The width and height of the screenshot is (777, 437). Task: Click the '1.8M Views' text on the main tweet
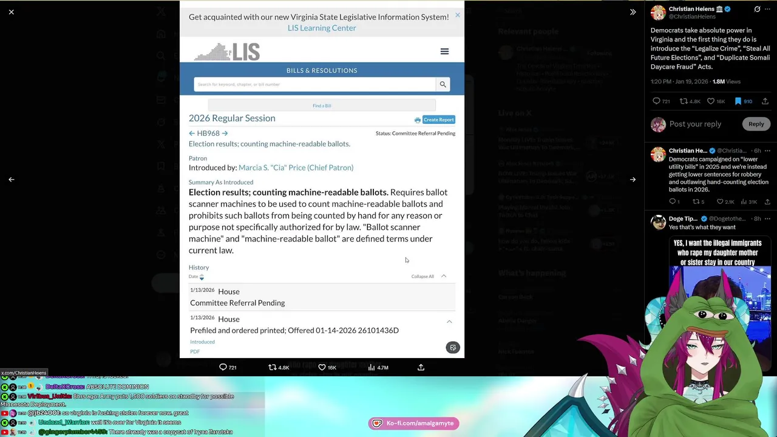pos(727,81)
